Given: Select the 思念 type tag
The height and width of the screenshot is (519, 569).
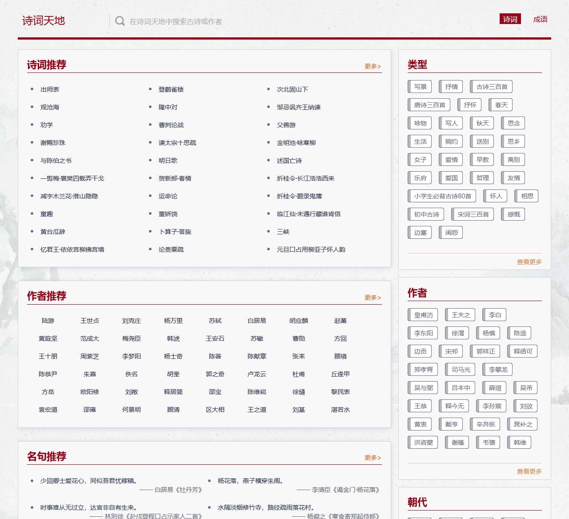Looking at the screenshot, I should coord(513,123).
